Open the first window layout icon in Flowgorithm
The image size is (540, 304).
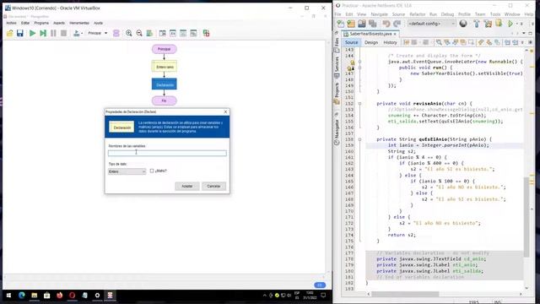[162, 34]
